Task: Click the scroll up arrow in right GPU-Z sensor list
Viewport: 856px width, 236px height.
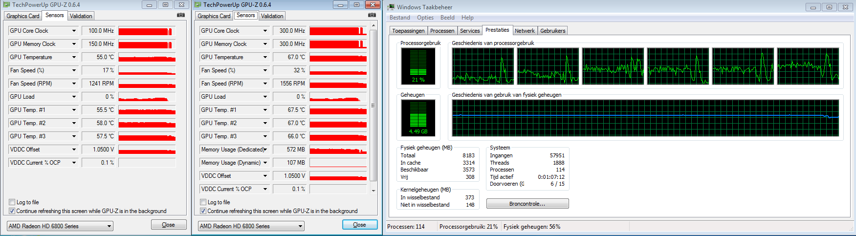Action: click(373, 25)
